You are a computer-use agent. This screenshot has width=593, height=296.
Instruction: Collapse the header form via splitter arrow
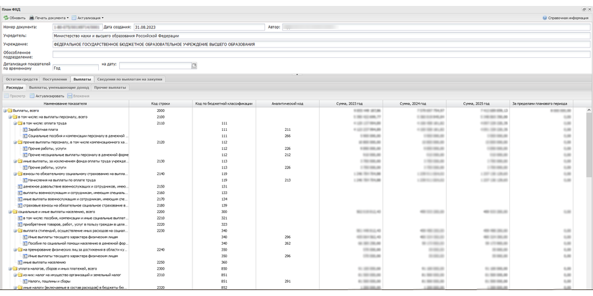tap(297, 74)
